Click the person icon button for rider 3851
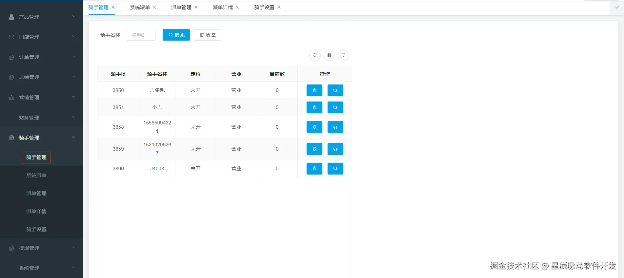The height and width of the screenshot is (278, 624). (314, 107)
